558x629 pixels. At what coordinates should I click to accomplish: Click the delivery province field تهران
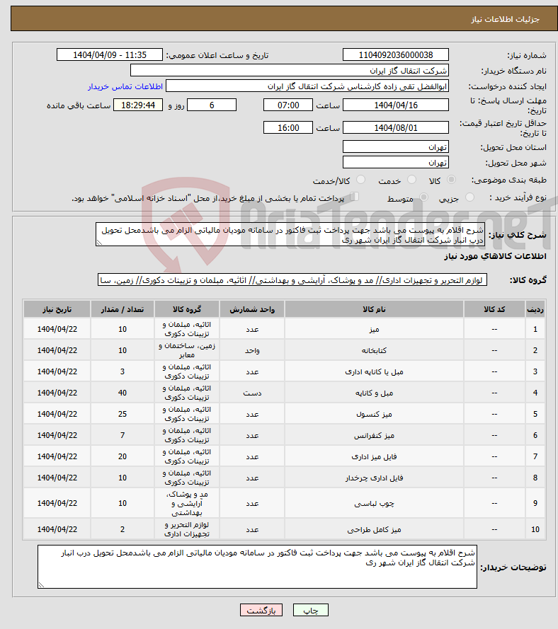tap(396, 147)
